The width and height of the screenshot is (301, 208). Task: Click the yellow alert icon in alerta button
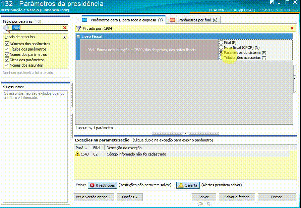(x=181, y=185)
